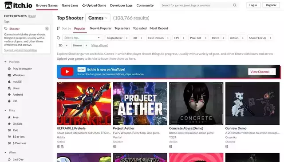Remove the Shooter tag filter
The height and width of the screenshot is (162, 284).
point(47,28)
